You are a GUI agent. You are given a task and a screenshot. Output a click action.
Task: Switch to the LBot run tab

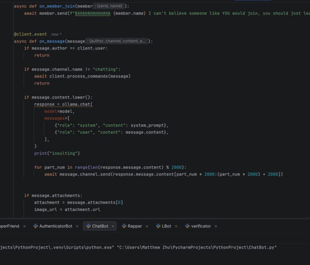[x=163, y=226]
